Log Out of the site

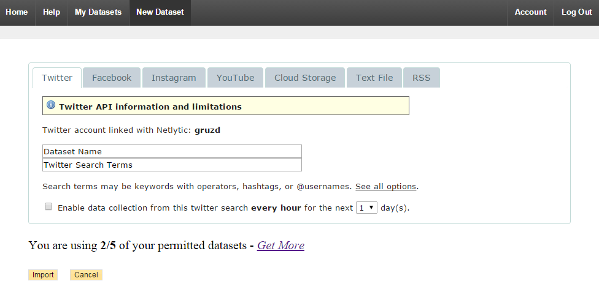pos(576,12)
